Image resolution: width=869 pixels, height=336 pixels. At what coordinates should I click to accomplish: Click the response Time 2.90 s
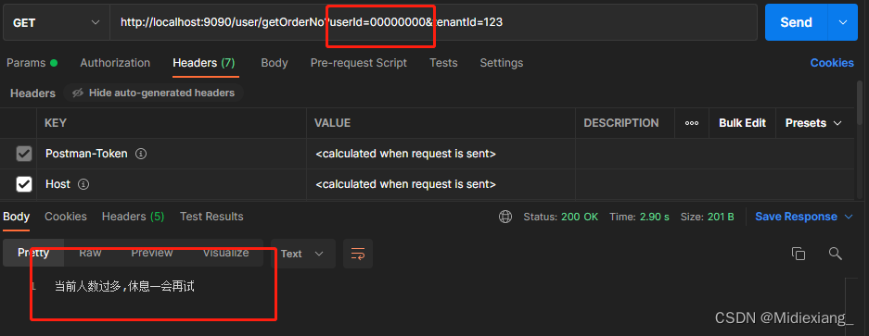[x=639, y=217]
